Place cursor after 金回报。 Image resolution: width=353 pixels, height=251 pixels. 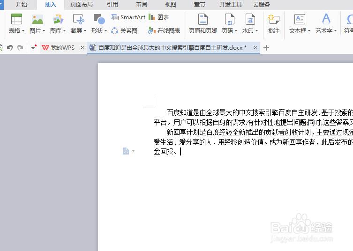point(180,152)
